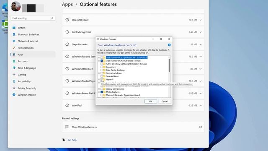Viewport: 268px width, 151px height.
Task: Tick Microsoft Defender Application Guard checkbox
Action: (x=102, y=95)
